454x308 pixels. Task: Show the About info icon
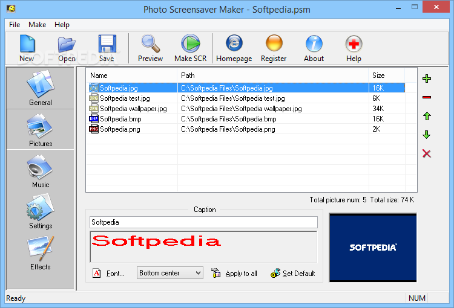pyautogui.click(x=314, y=43)
